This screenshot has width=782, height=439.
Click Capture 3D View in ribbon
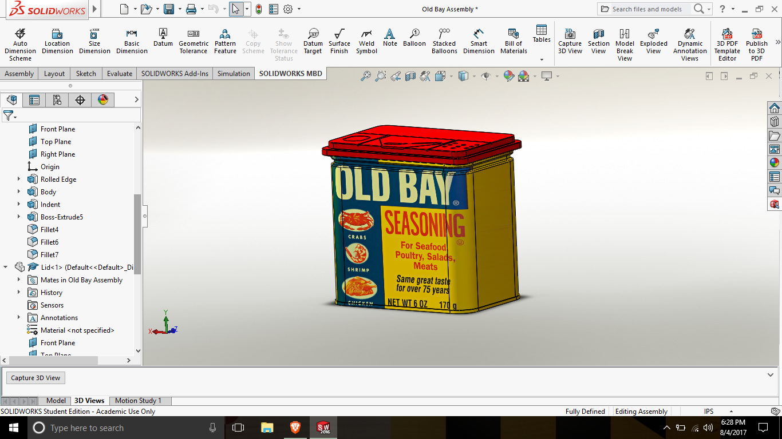[570, 41]
